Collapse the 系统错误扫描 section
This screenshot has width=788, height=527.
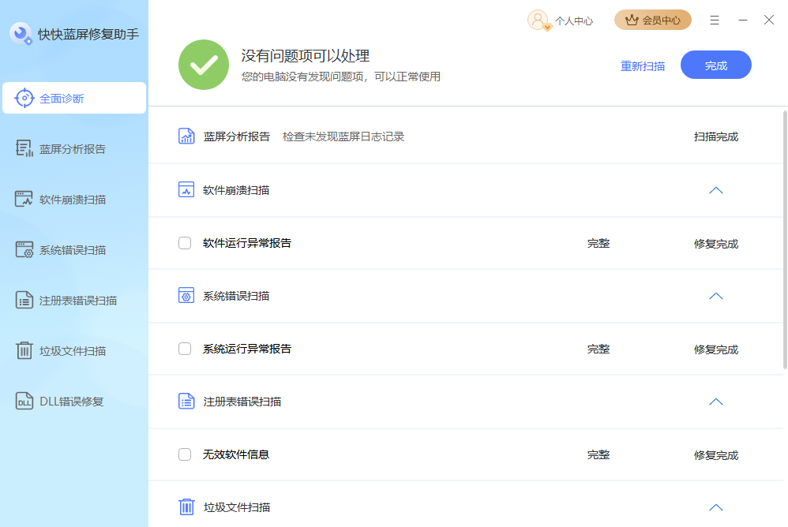coord(715,296)
